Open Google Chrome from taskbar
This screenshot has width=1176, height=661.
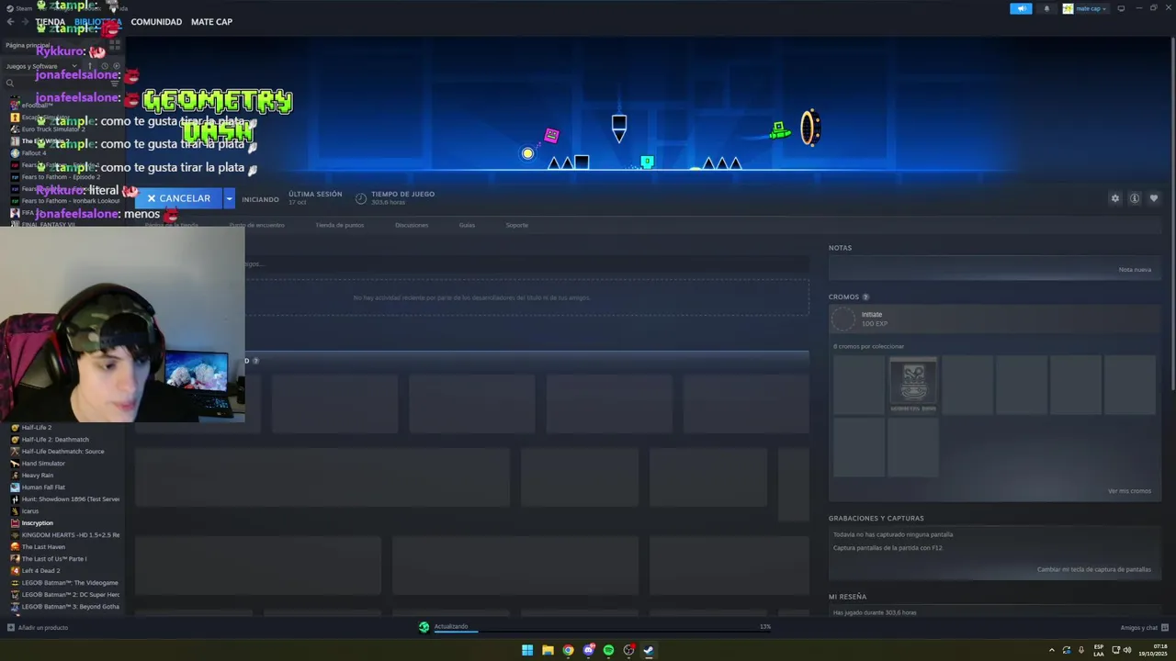(568, 650)
